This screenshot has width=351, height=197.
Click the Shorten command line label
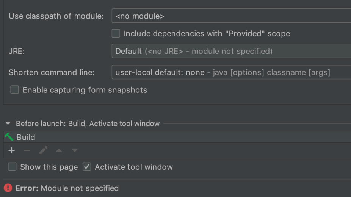[52, 72]
